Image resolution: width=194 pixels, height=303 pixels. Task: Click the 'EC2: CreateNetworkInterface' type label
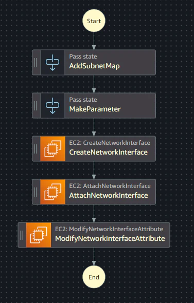(x=110, y=143)
